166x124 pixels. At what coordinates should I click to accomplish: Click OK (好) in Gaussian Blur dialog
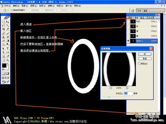click(x=145, y=54)
